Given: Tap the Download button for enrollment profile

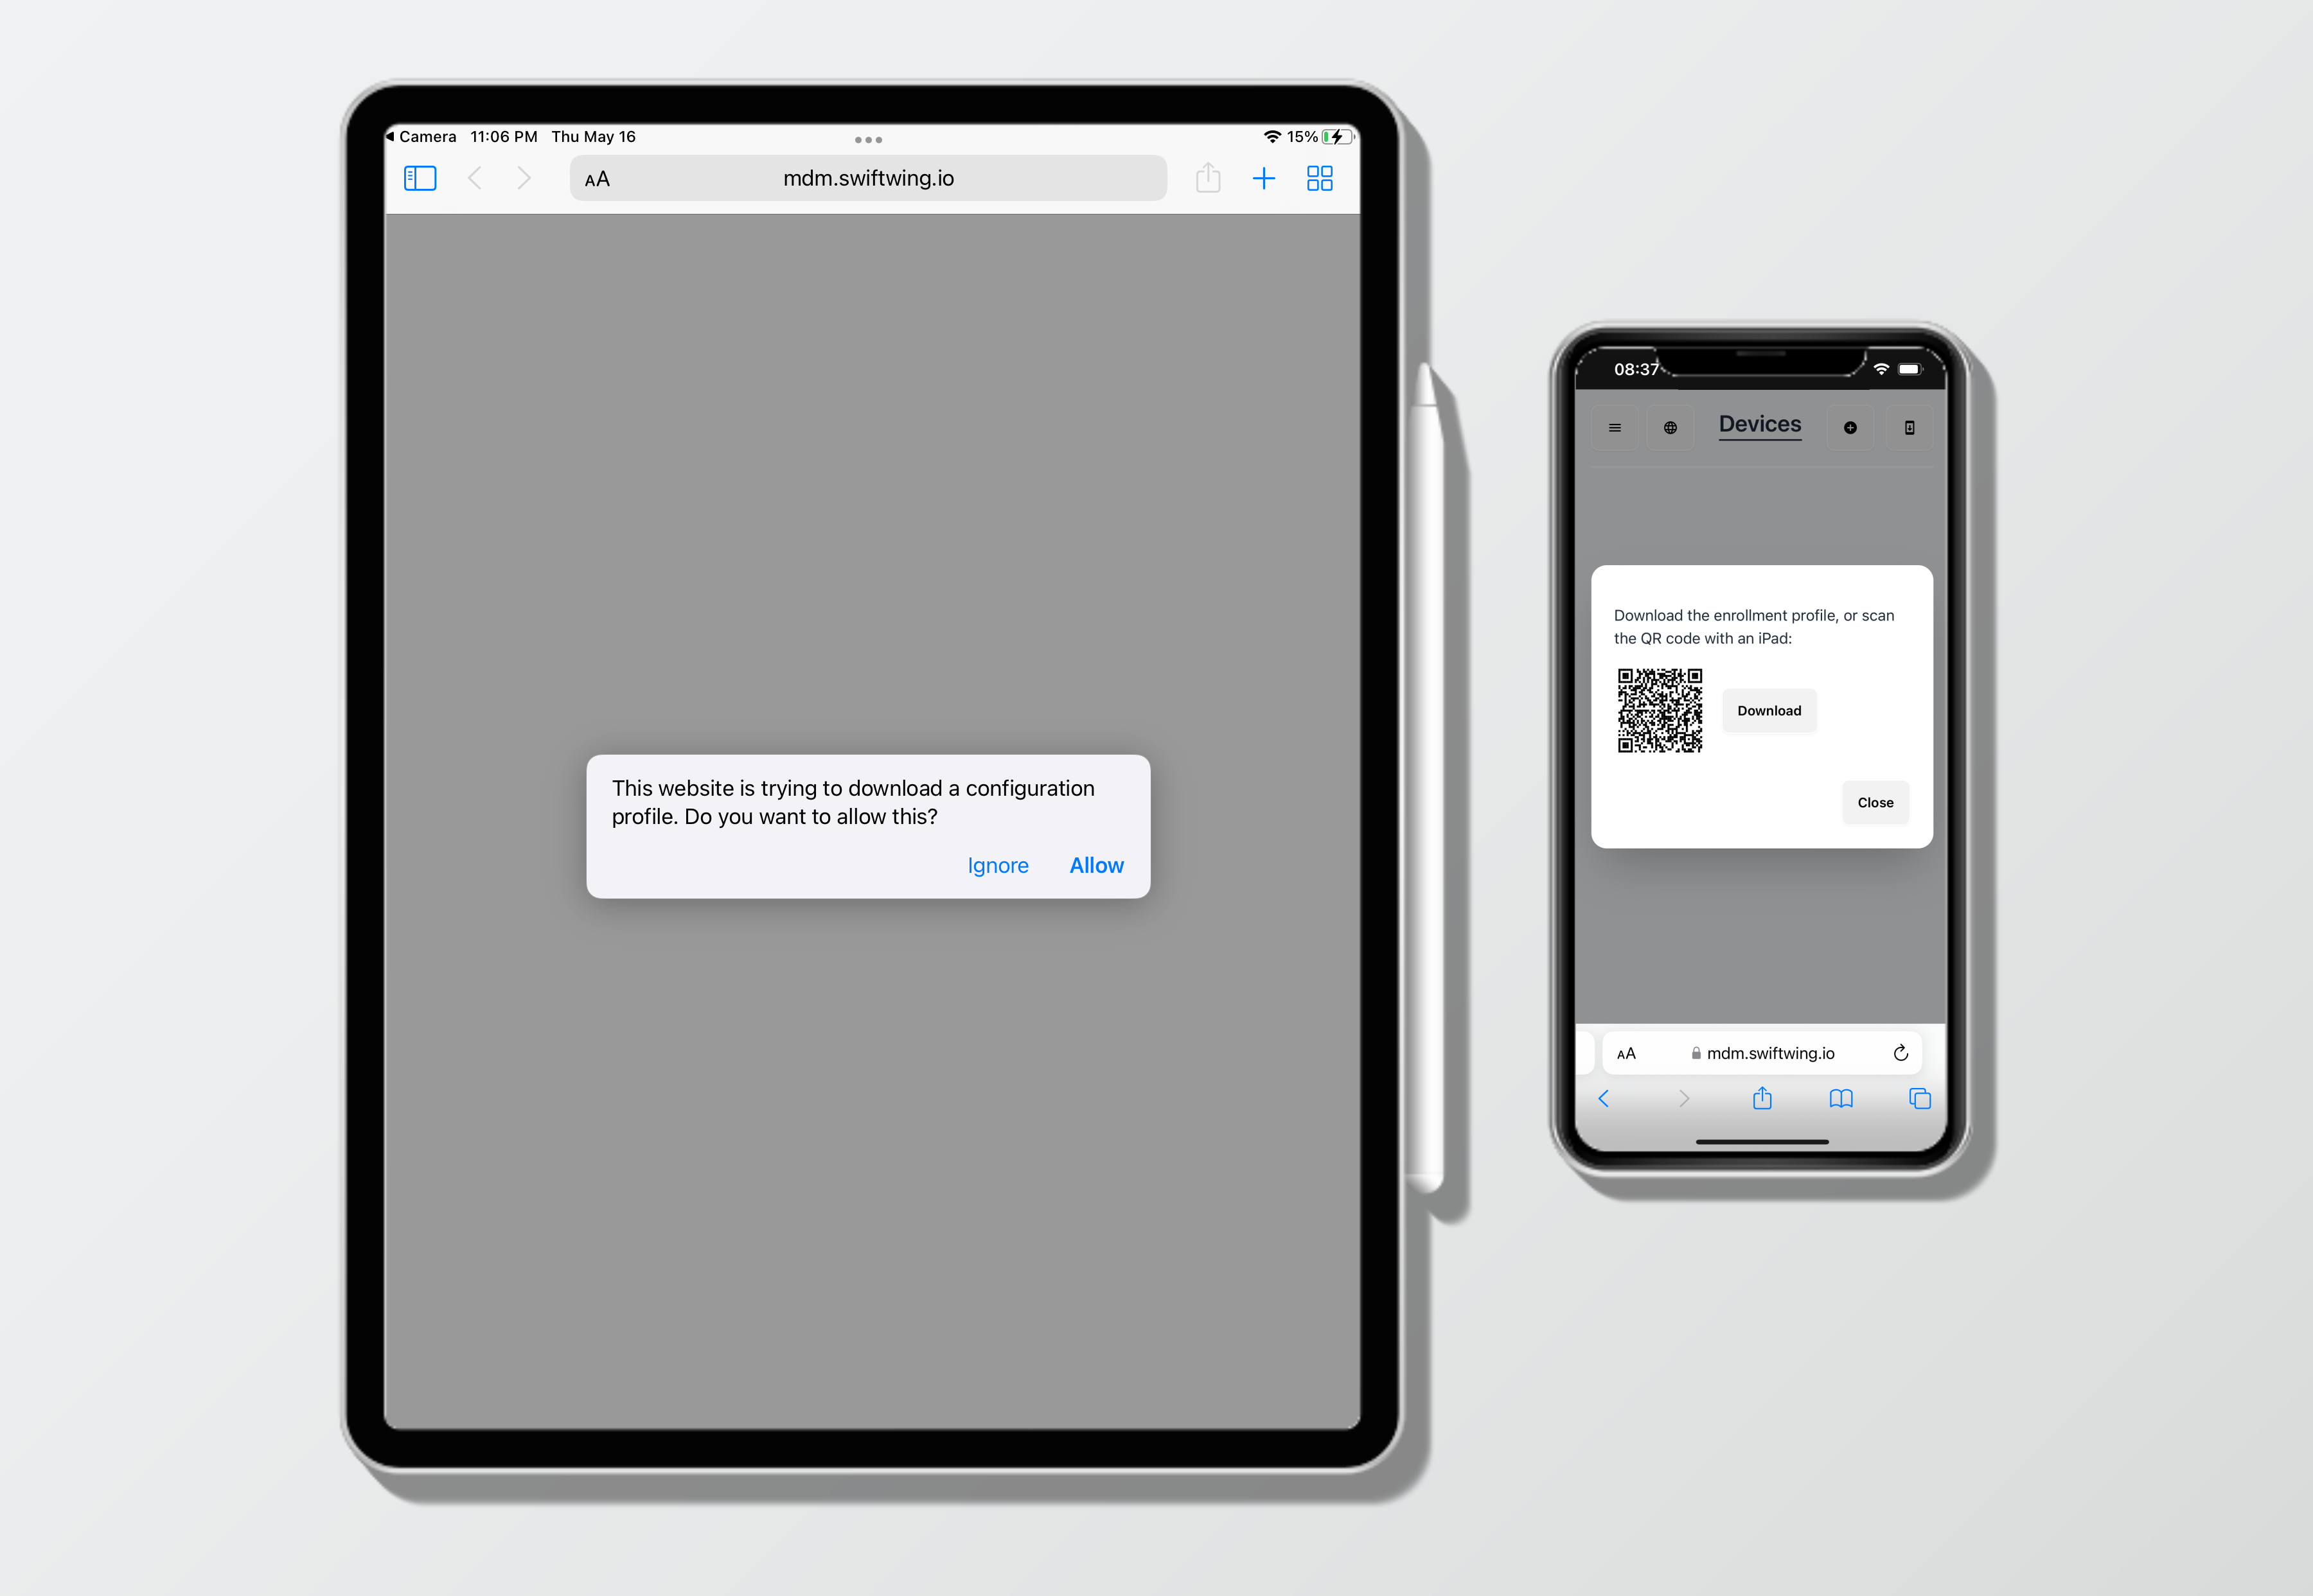Looking at the screenshot, I should click(1770, 710).
